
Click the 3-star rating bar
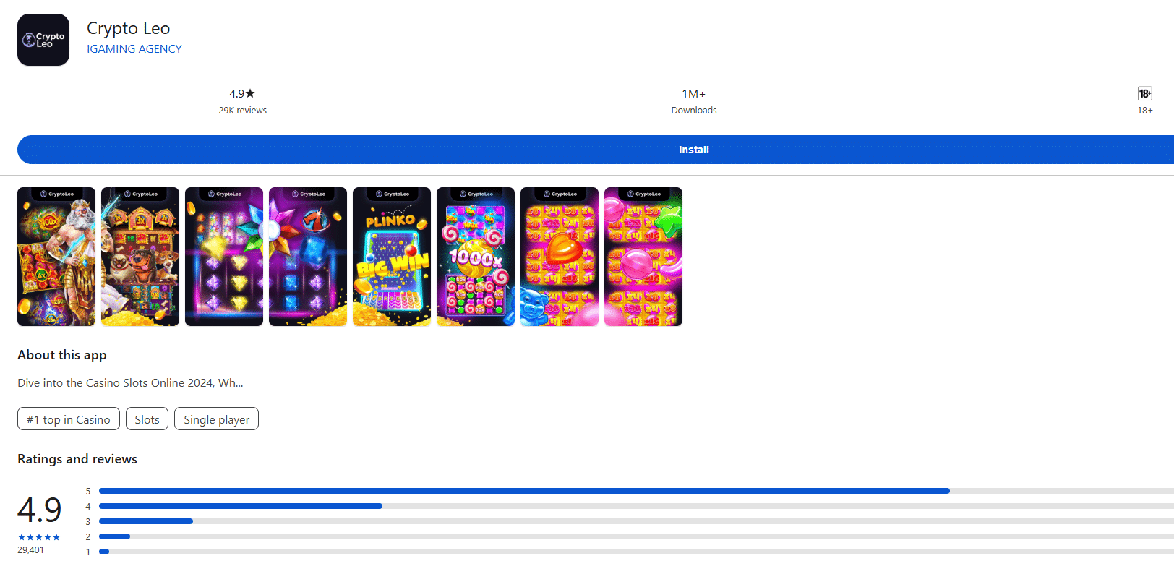click(x=636, y=521)
